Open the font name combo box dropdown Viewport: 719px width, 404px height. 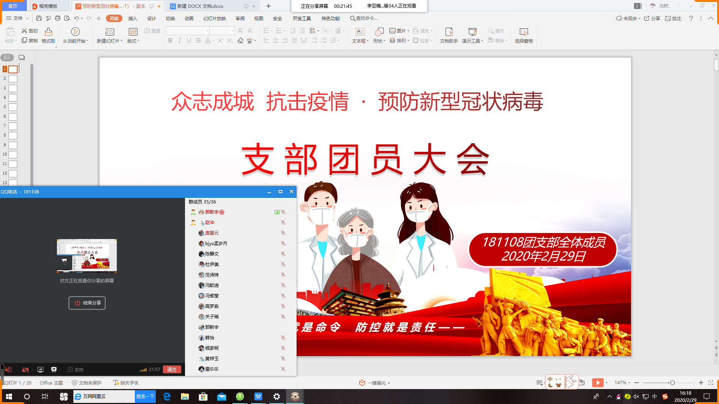(x=207, y=31)
